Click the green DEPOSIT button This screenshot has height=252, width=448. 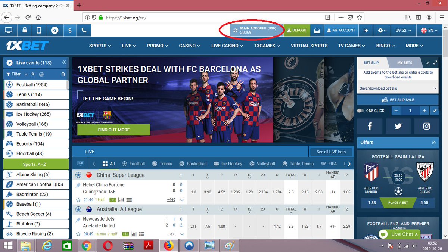297,30
